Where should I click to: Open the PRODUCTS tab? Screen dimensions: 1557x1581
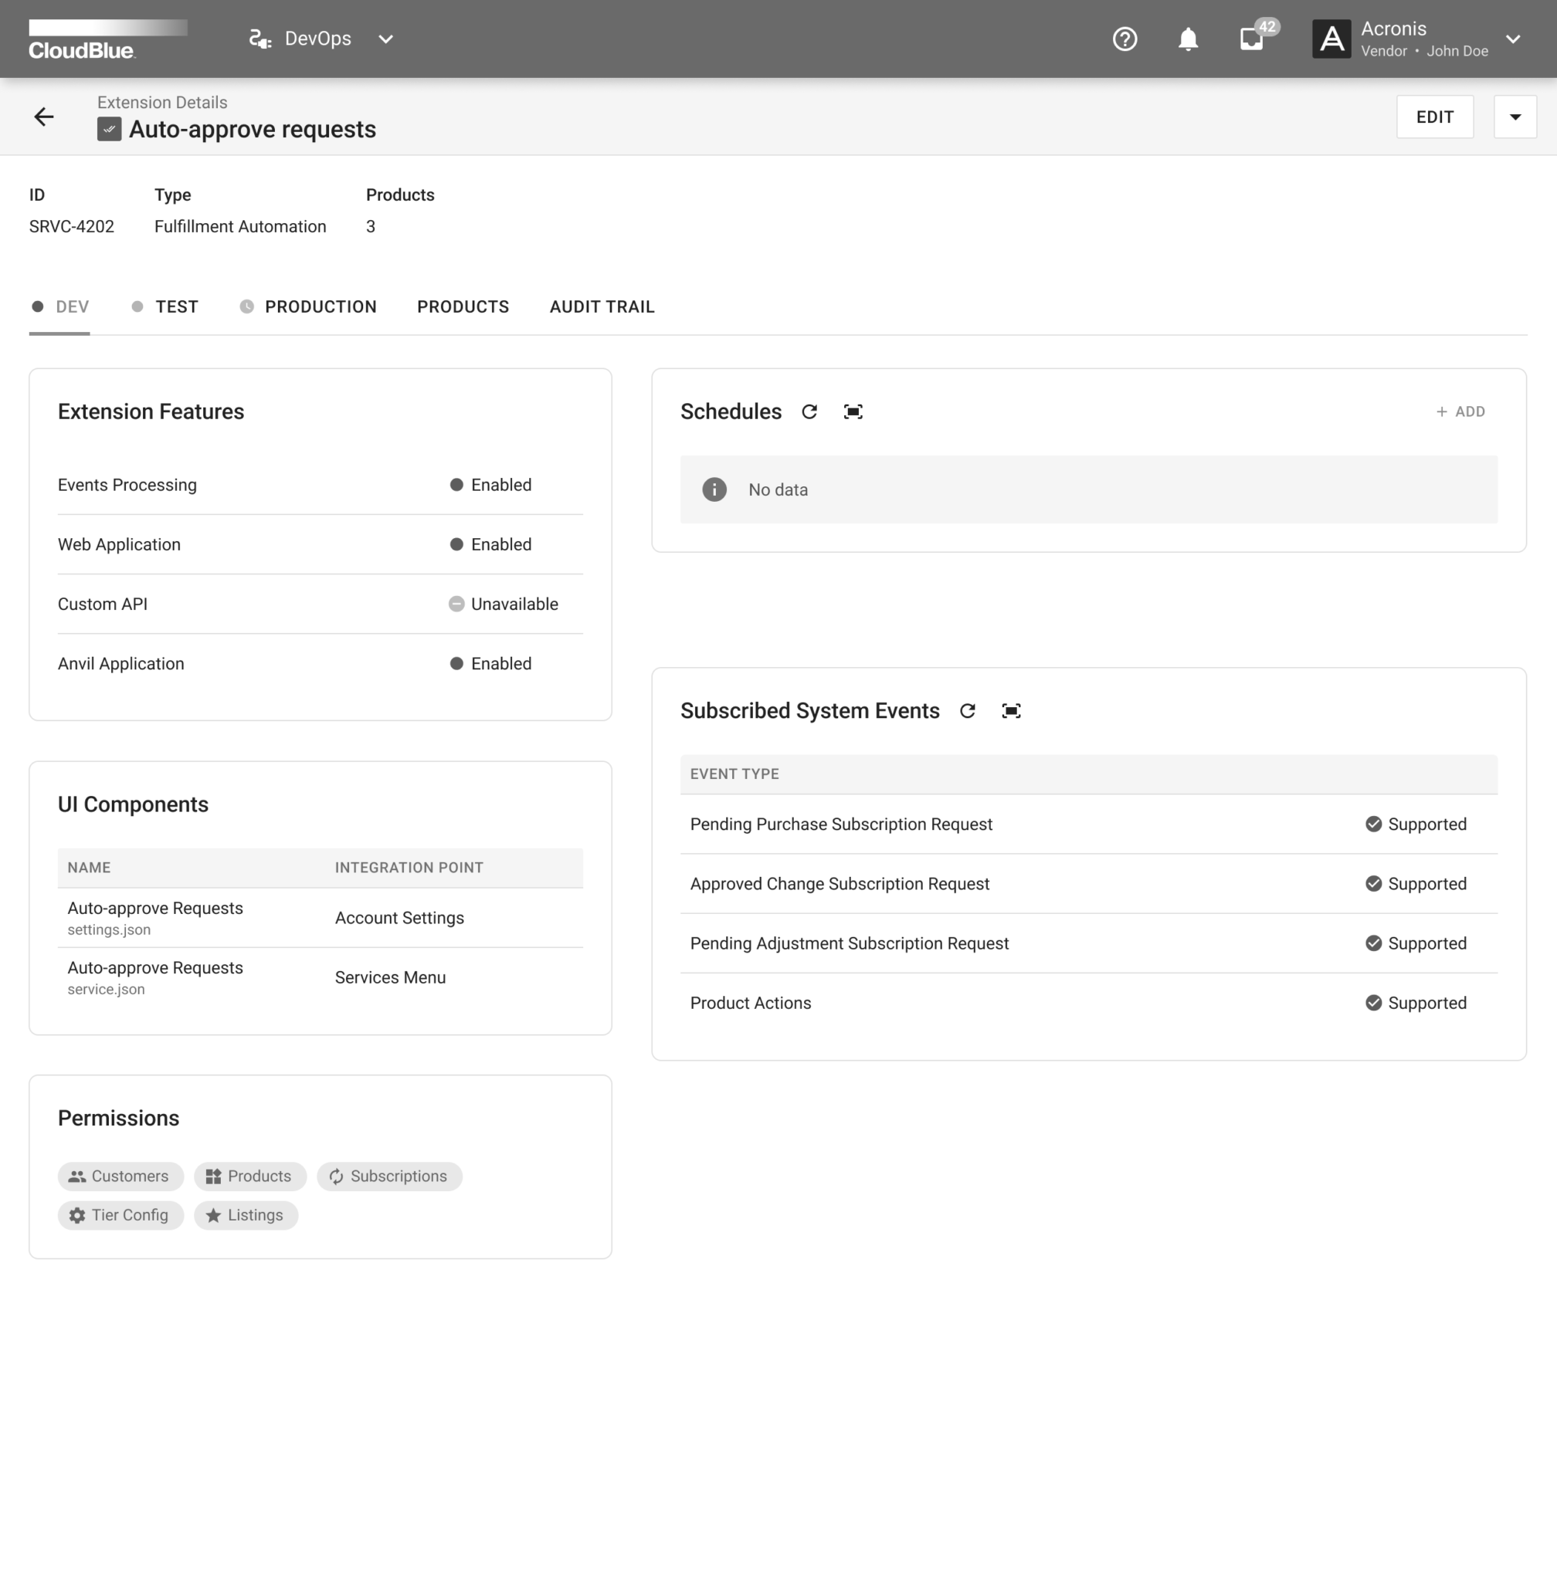[463, 306]
